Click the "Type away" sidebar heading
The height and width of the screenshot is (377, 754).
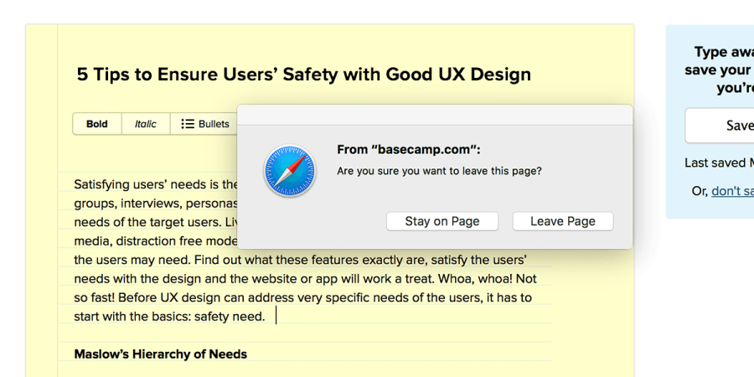tap(723, 53)
